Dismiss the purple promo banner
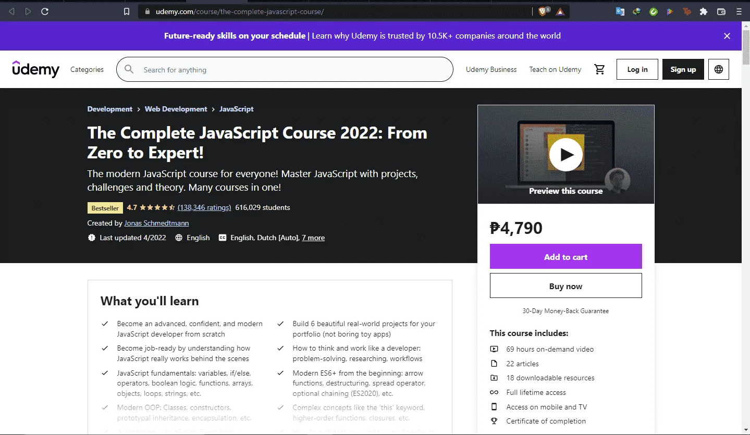Screen dimensions: 750x435 click(x=727, y=36)
